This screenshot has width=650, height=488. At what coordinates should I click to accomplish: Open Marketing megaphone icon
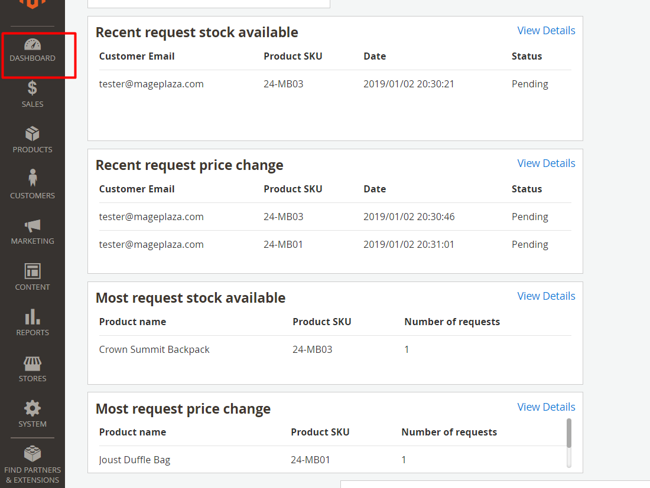coord(32,225)
